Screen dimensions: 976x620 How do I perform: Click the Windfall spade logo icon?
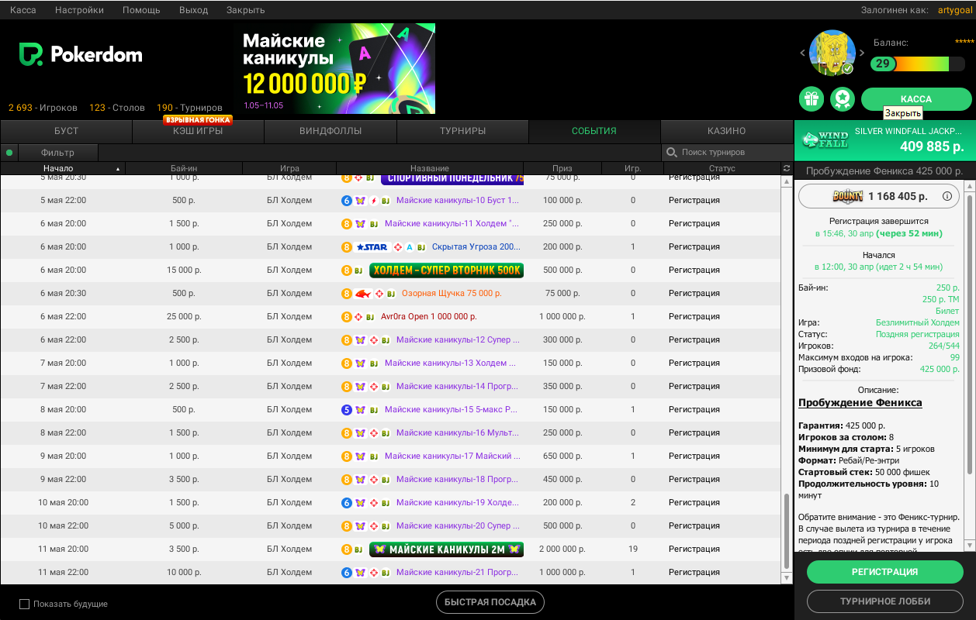[x=825, y=139]
